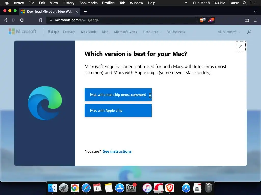Open the For Business nav link

[x=176, y=32]
